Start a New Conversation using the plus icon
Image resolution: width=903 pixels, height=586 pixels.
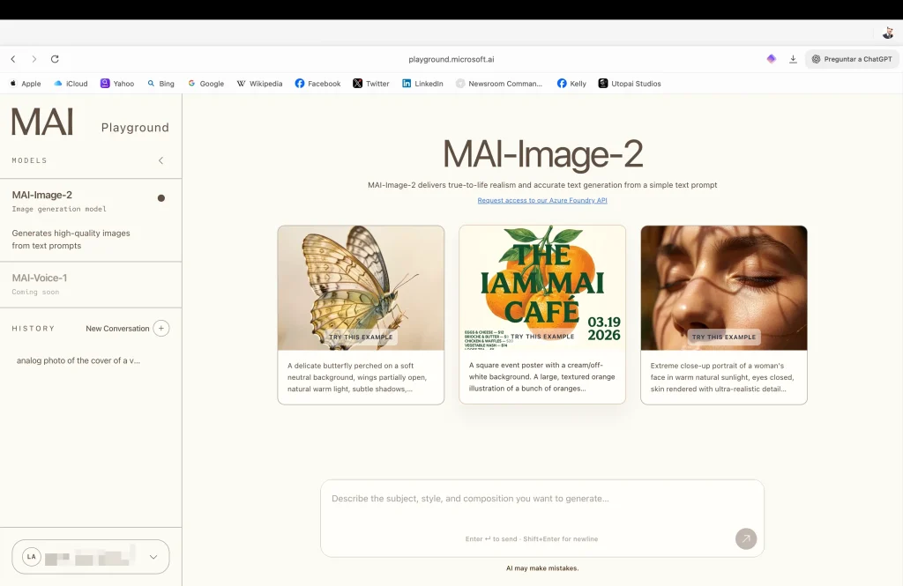(160, 328)
